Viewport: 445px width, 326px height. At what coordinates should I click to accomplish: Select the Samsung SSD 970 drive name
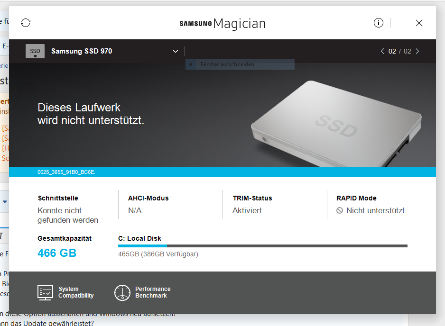82,51
